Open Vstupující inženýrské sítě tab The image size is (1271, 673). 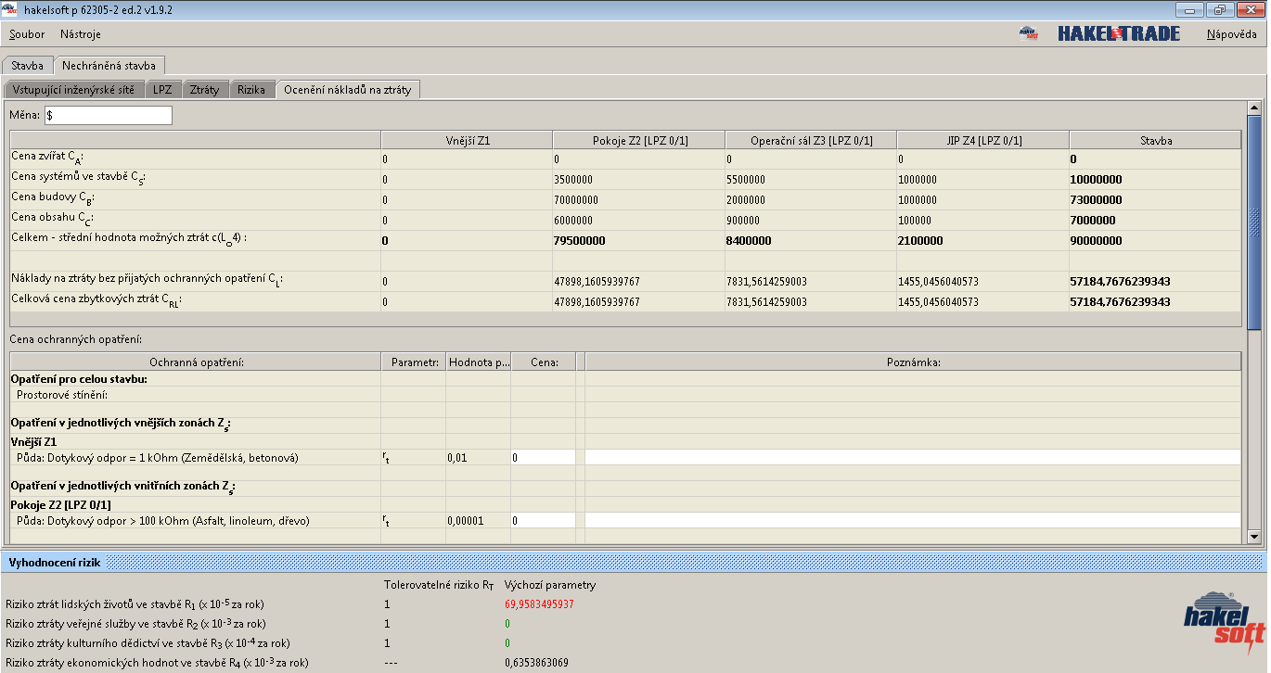[x=73, y=90]
